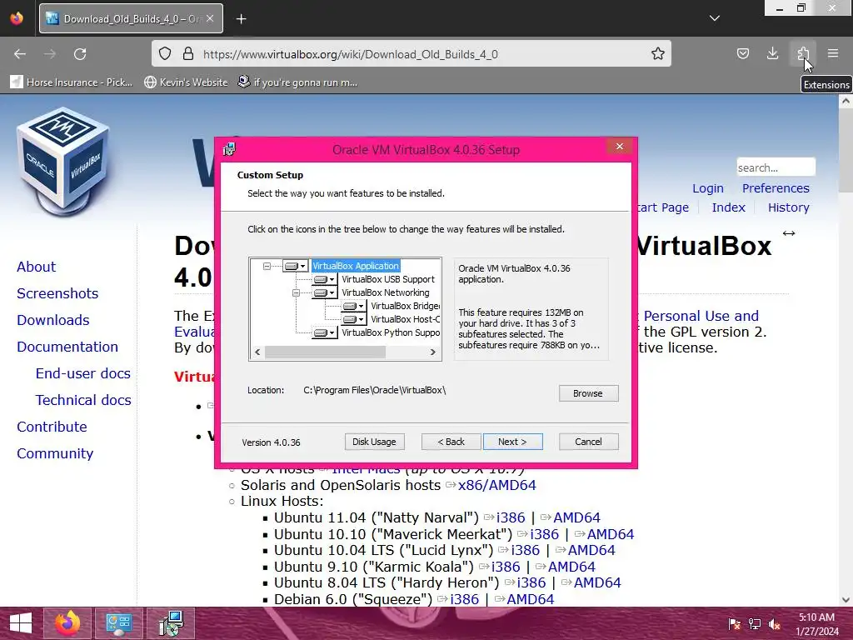Click the Firefox forward arrow

50,54
